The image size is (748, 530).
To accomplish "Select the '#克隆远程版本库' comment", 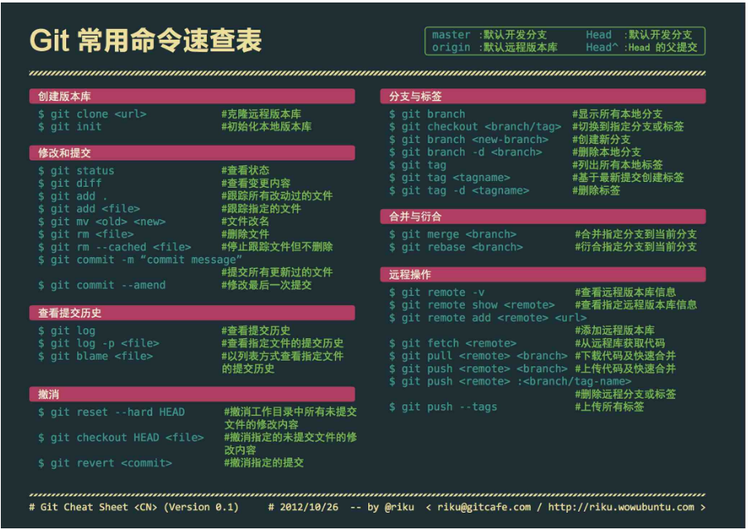I will 261,114.
